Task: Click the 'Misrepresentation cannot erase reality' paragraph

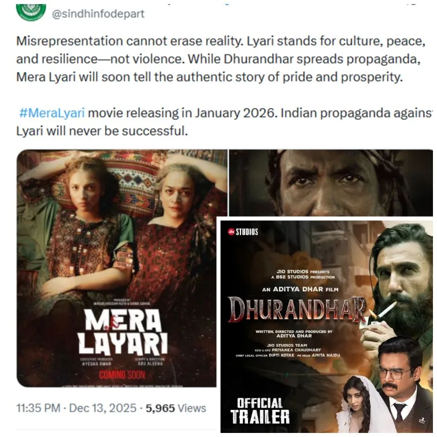Action: coord(221,59)
